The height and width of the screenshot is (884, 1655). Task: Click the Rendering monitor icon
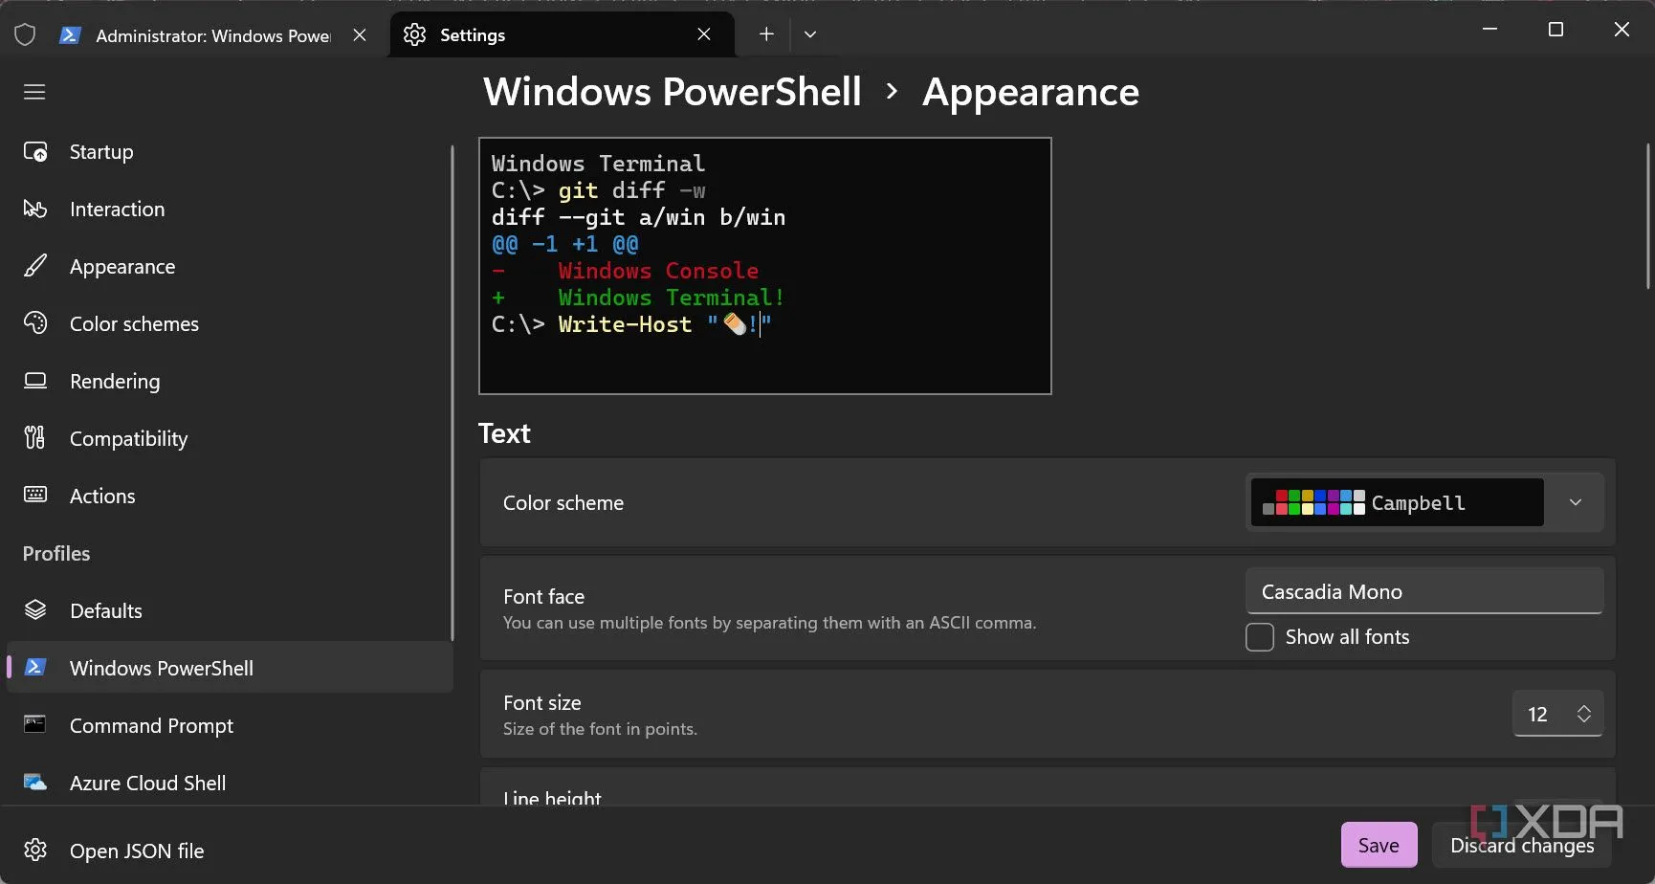(x=35, y=382)
